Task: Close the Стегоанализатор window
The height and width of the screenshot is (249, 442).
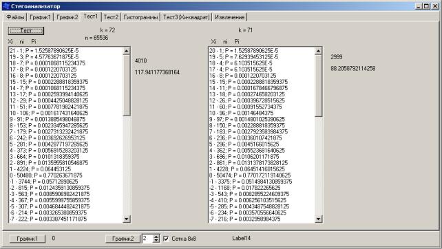Action: [x=435, y=6]
